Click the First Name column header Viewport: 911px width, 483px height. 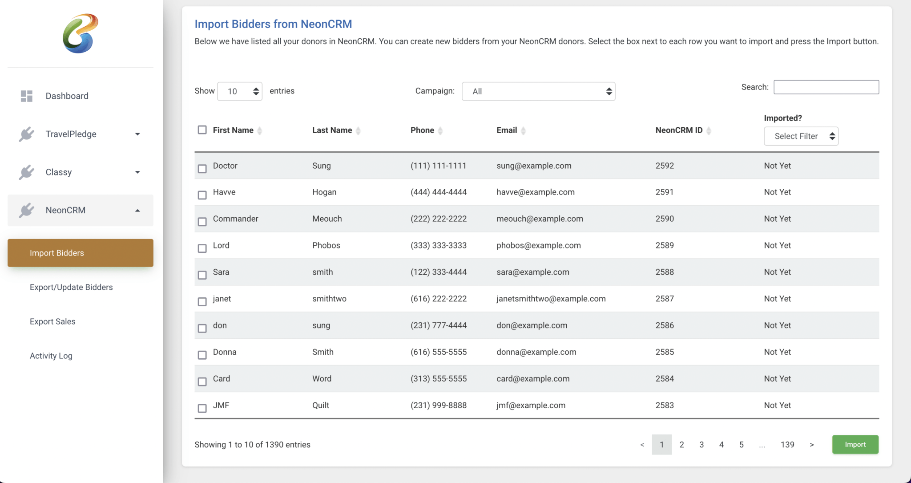[233, 130]
